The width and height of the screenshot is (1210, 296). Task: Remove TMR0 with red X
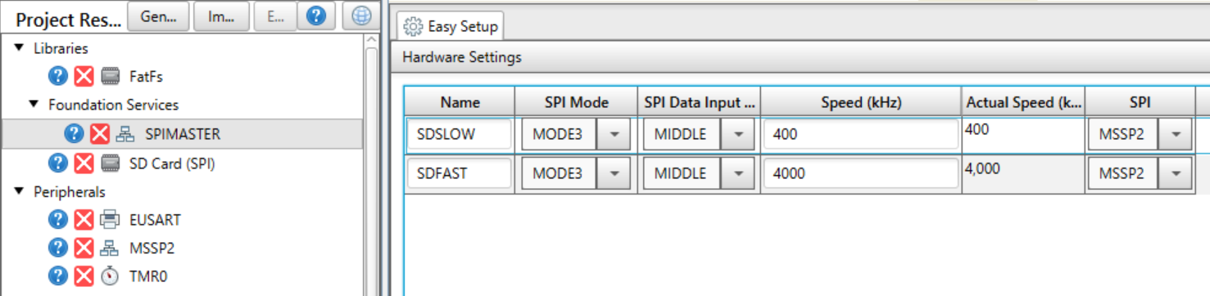click(x=84, y=276)
